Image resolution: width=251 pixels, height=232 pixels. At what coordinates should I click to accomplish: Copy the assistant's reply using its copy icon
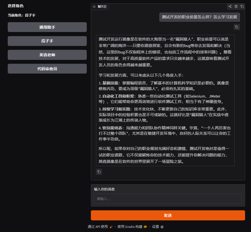[x=99, y=172]
